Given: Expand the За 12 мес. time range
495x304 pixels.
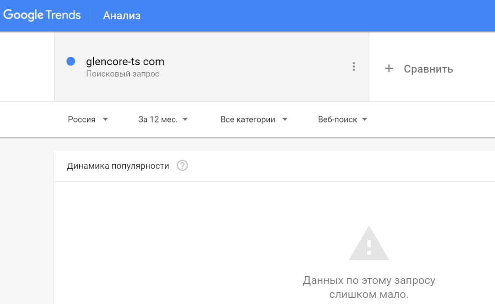Looking at the screenshot, I should click(158, 119).
